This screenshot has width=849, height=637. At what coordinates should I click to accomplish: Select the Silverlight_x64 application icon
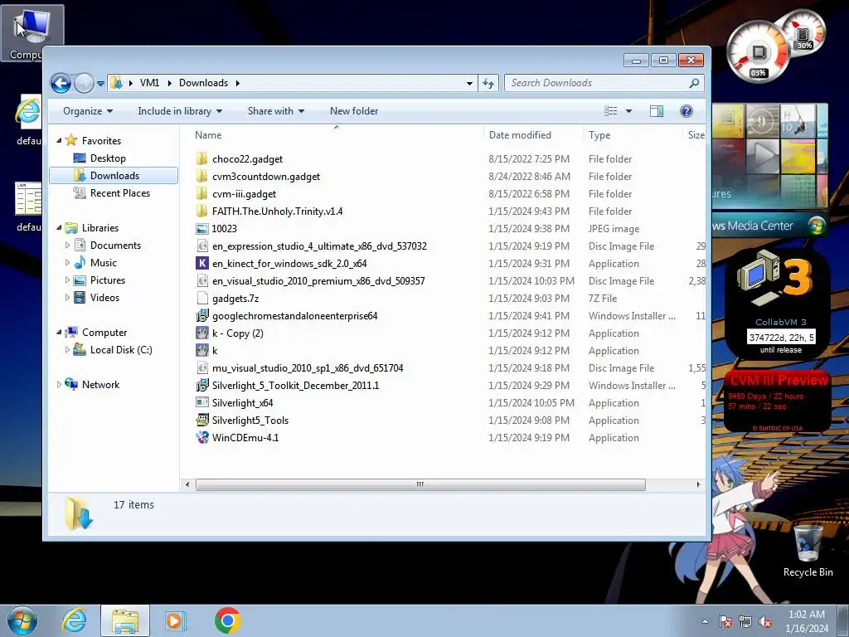[202, 403]
